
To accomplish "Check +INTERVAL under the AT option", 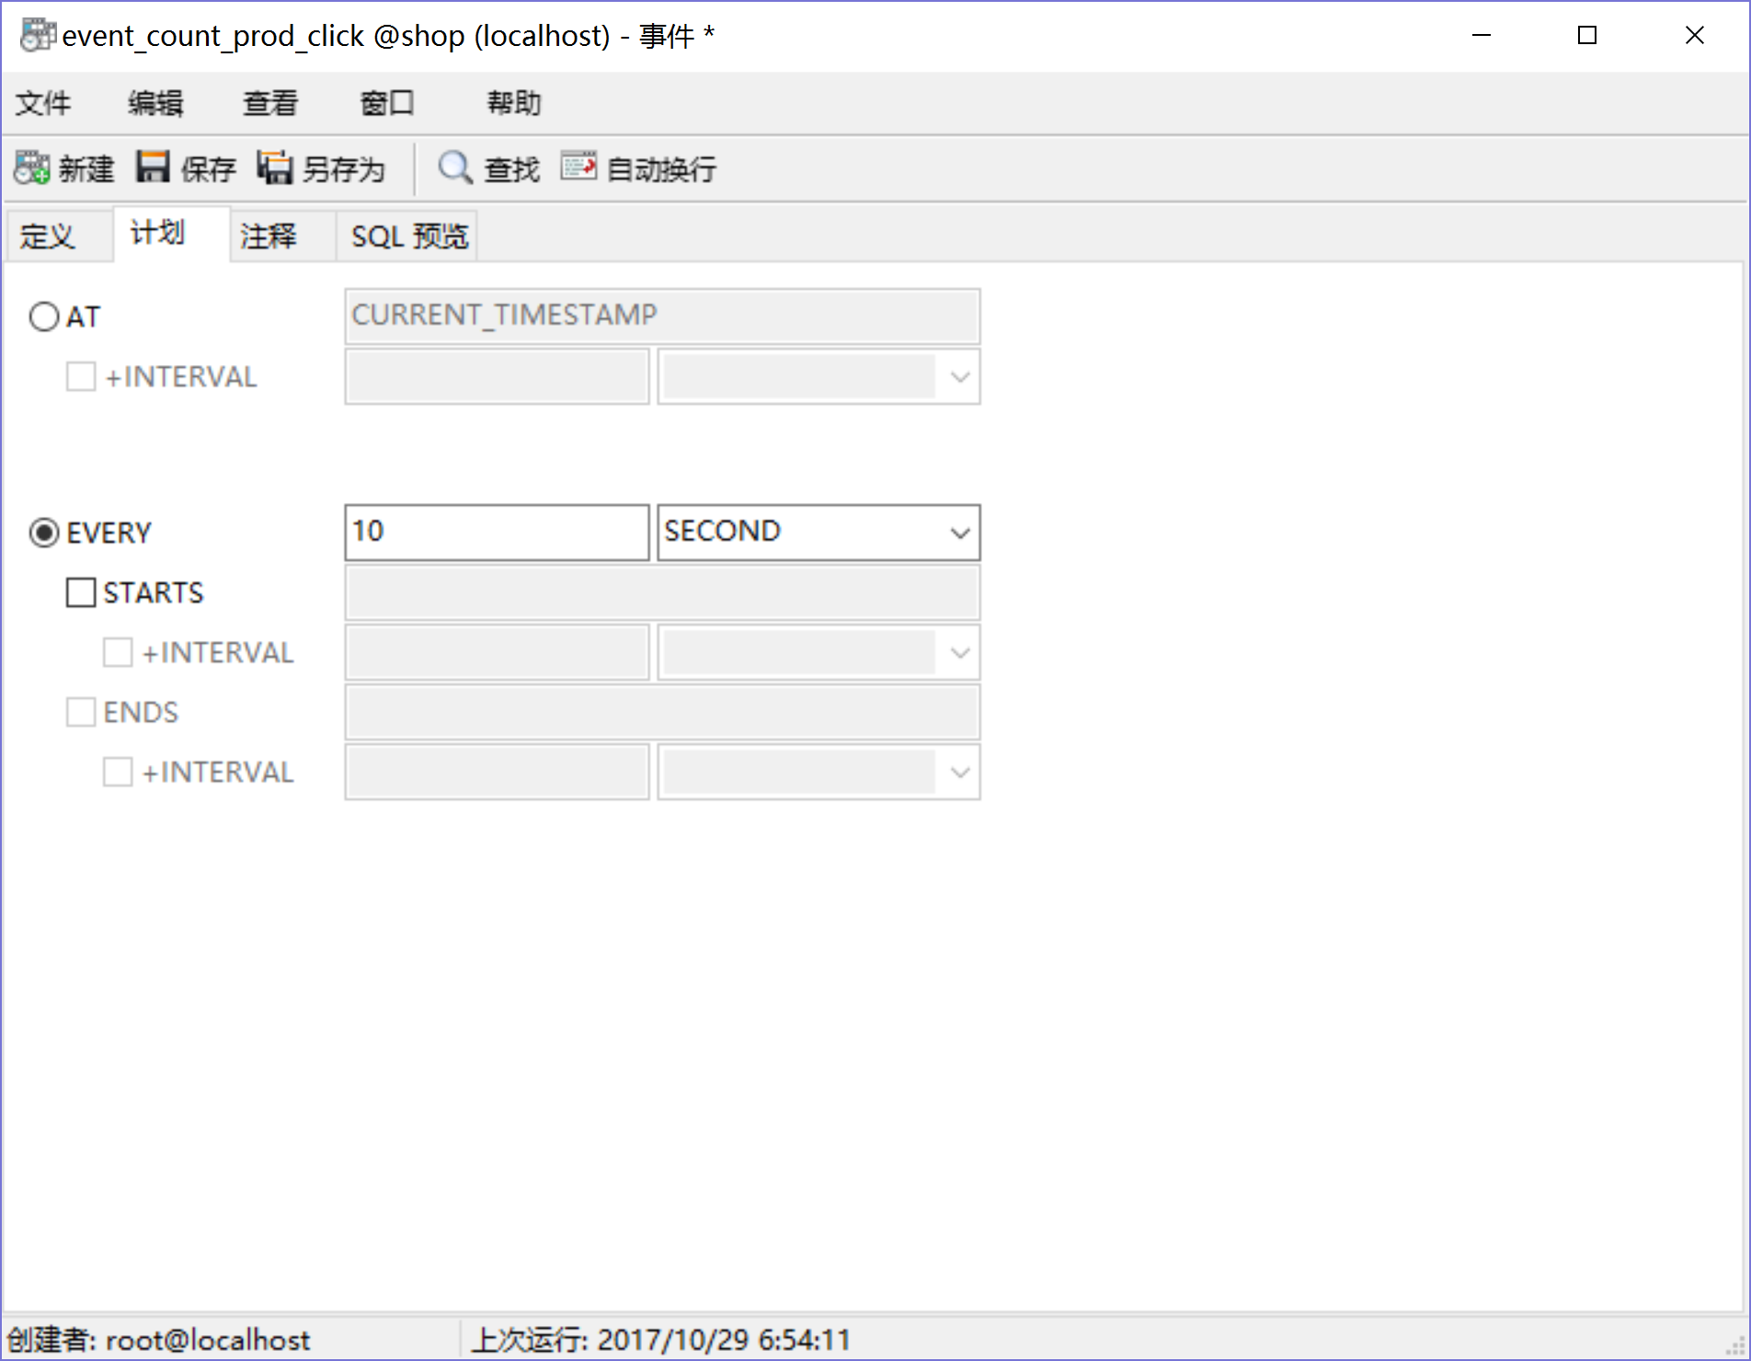I will tap(81, 377).
